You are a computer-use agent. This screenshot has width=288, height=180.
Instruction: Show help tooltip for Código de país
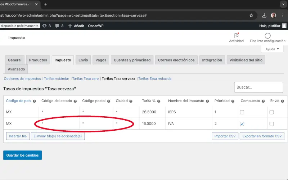pos(34,101)
